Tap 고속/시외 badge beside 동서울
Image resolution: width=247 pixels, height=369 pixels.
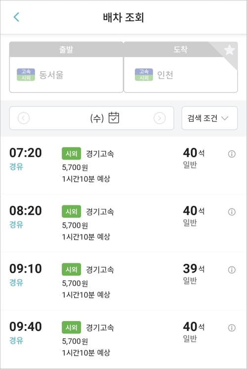click(x=26, y=75)
